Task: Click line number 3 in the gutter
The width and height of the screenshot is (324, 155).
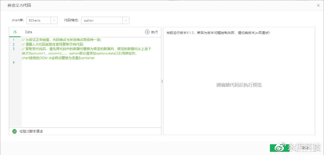Action: coord(14,49)
